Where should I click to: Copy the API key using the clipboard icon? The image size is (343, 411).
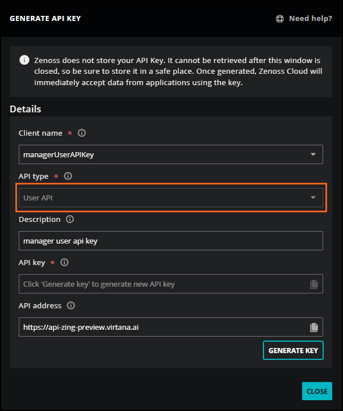click(x=313, y=284)
